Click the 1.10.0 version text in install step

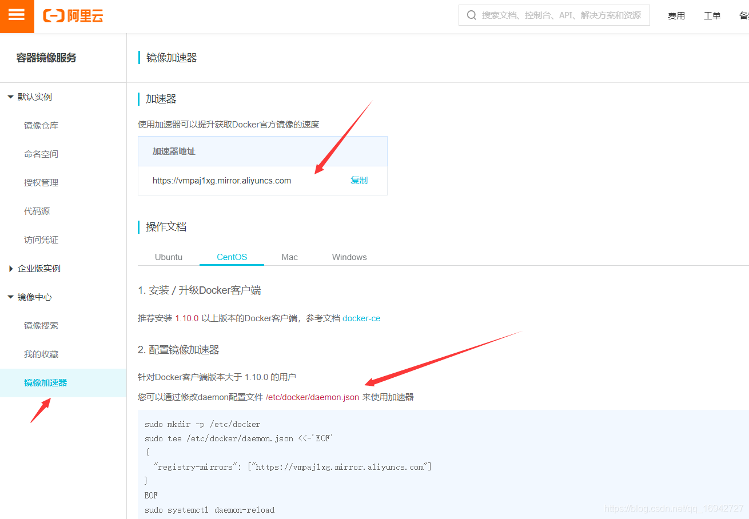click(187, 318)
